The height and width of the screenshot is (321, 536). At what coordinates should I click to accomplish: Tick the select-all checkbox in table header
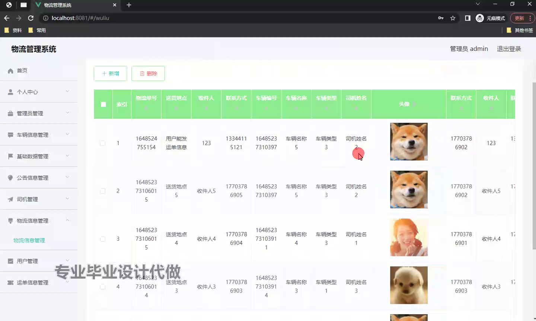click(103, 104)
